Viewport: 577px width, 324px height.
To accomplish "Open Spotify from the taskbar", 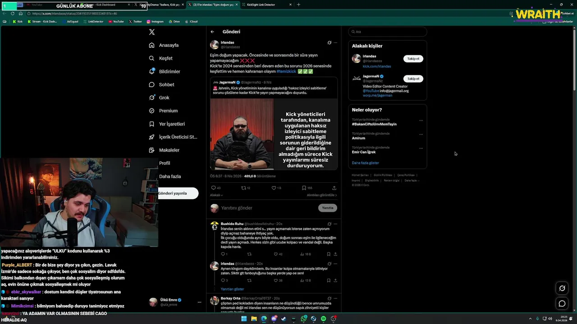I will (323, 319).
